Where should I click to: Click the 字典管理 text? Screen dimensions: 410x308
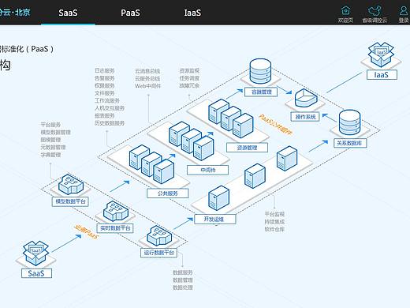(x=50, y=155)
